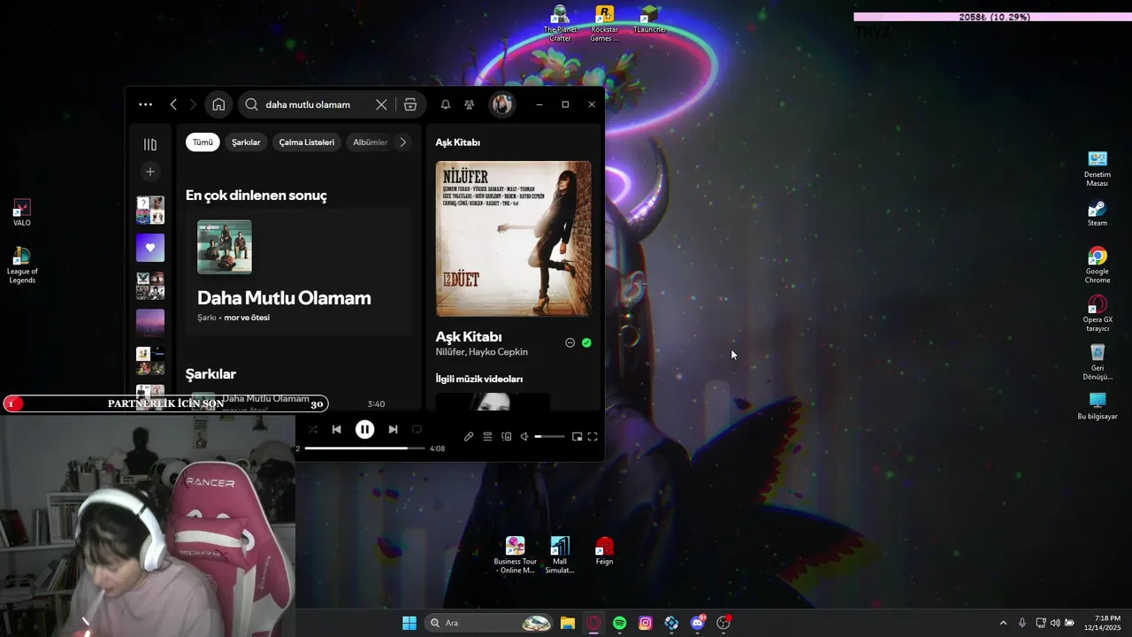The image size is (1132, 637).
Task: Select the Çalma Listeleri filter chip
Action: (307, 142)
